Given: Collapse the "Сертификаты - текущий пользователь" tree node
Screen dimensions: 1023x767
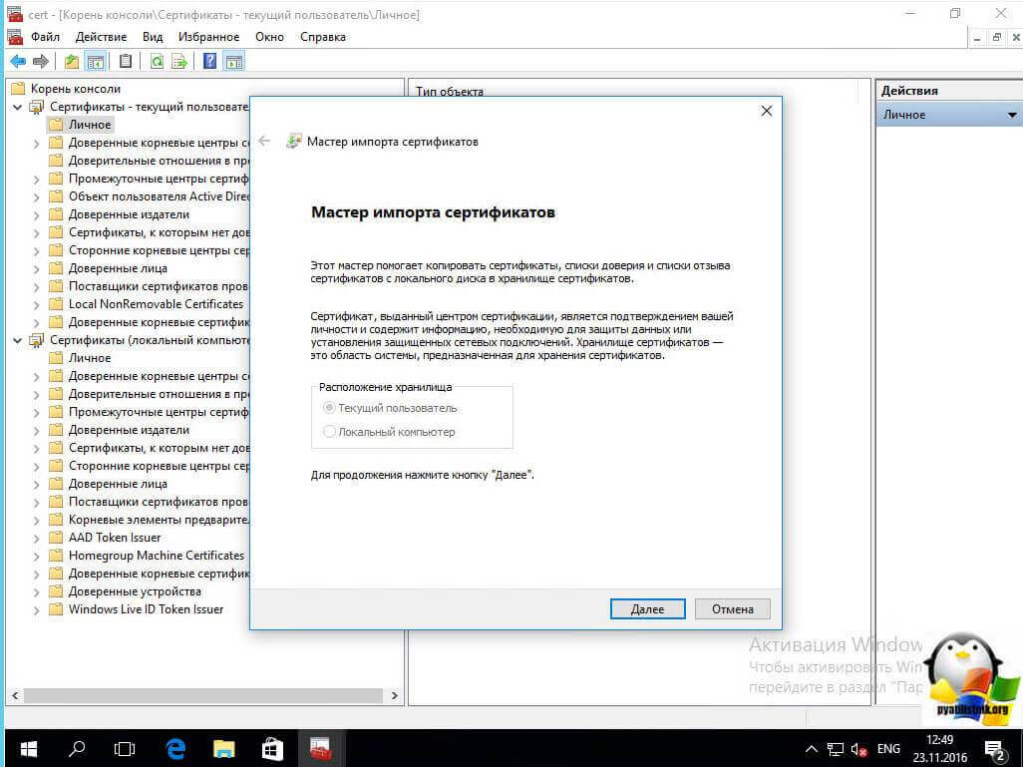Looking at the screenshot, I should pos(17,107).
